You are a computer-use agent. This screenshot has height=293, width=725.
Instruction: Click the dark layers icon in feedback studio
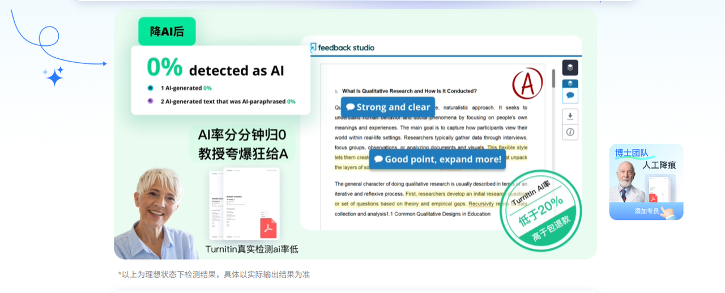(570, 67)
